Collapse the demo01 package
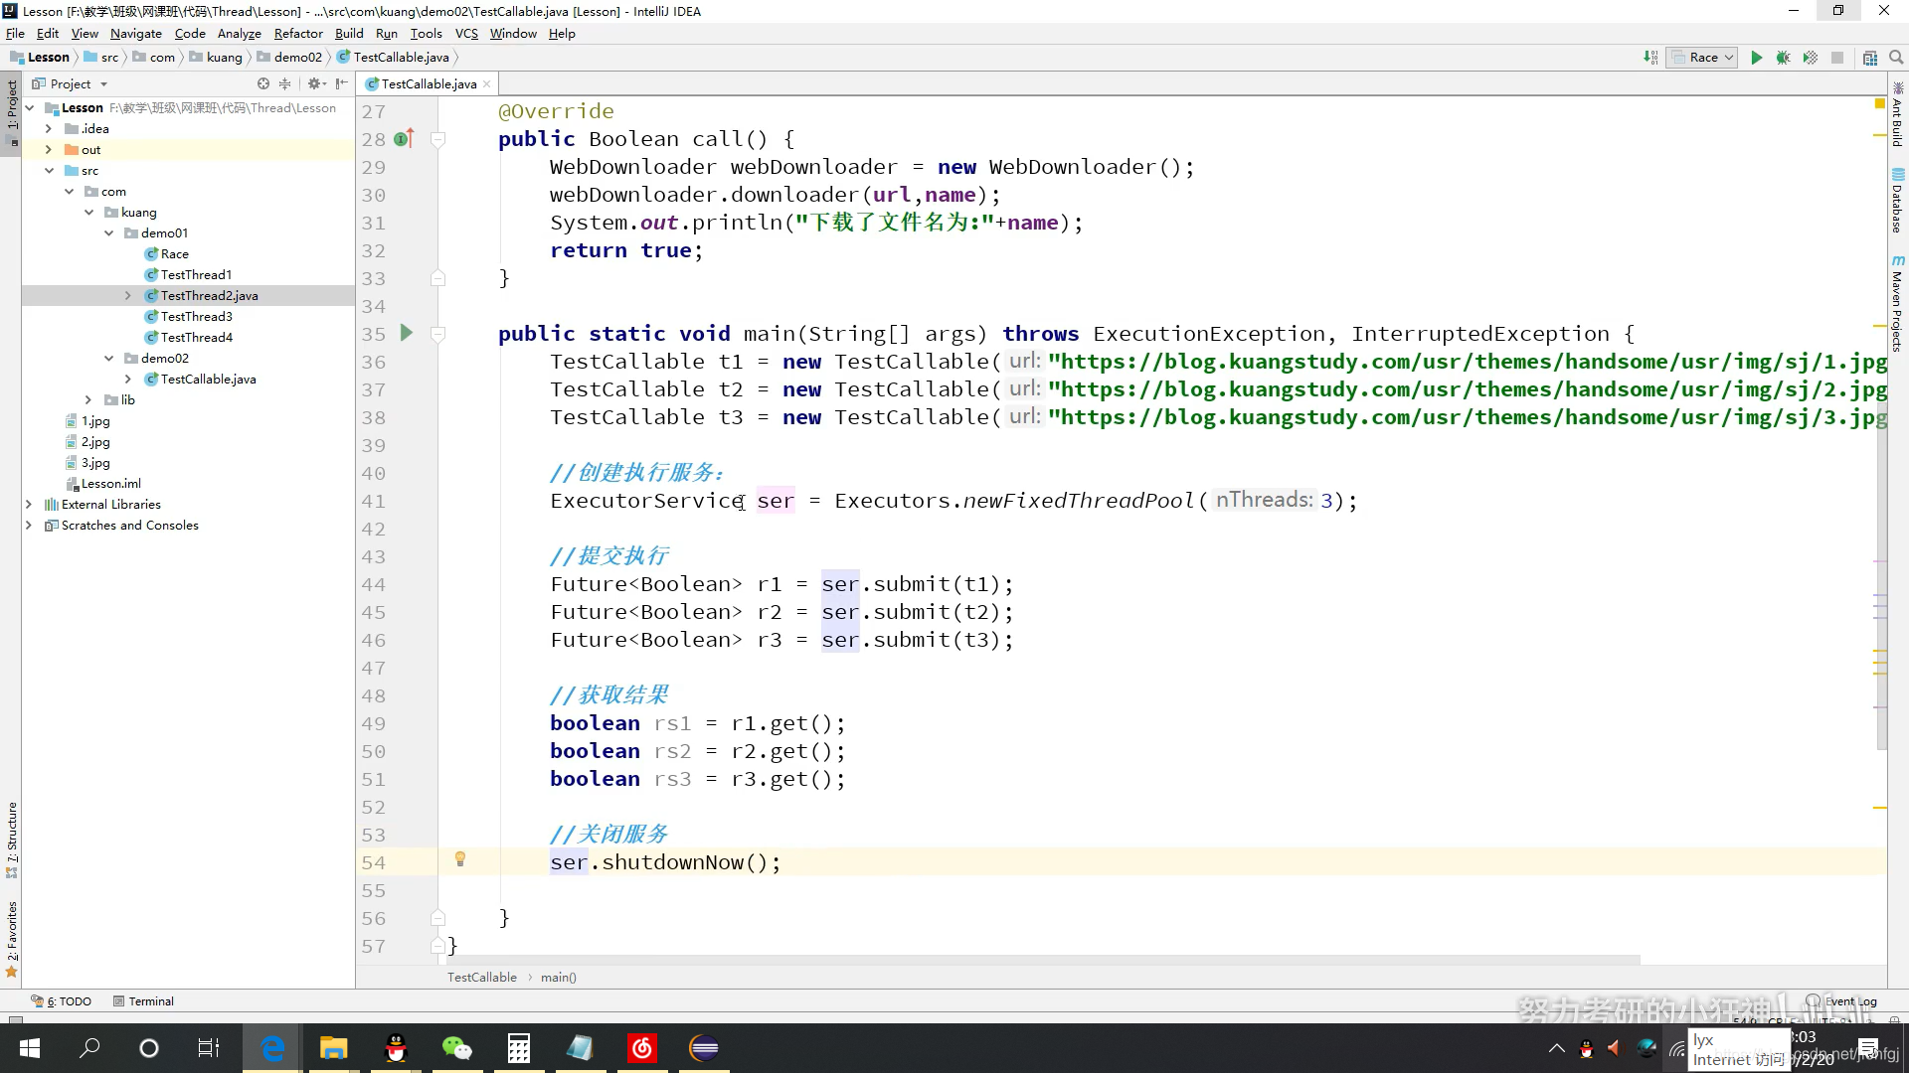 [108, 233]
